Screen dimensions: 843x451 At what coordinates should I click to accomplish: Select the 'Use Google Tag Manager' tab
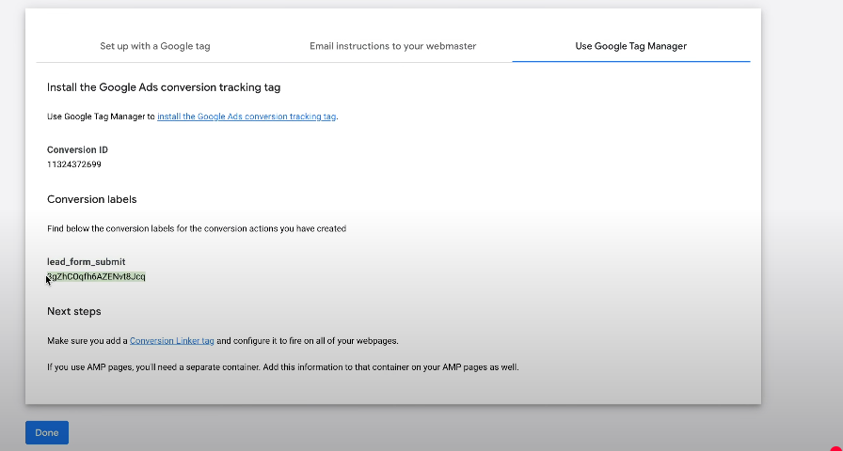[x=630, y=46]
